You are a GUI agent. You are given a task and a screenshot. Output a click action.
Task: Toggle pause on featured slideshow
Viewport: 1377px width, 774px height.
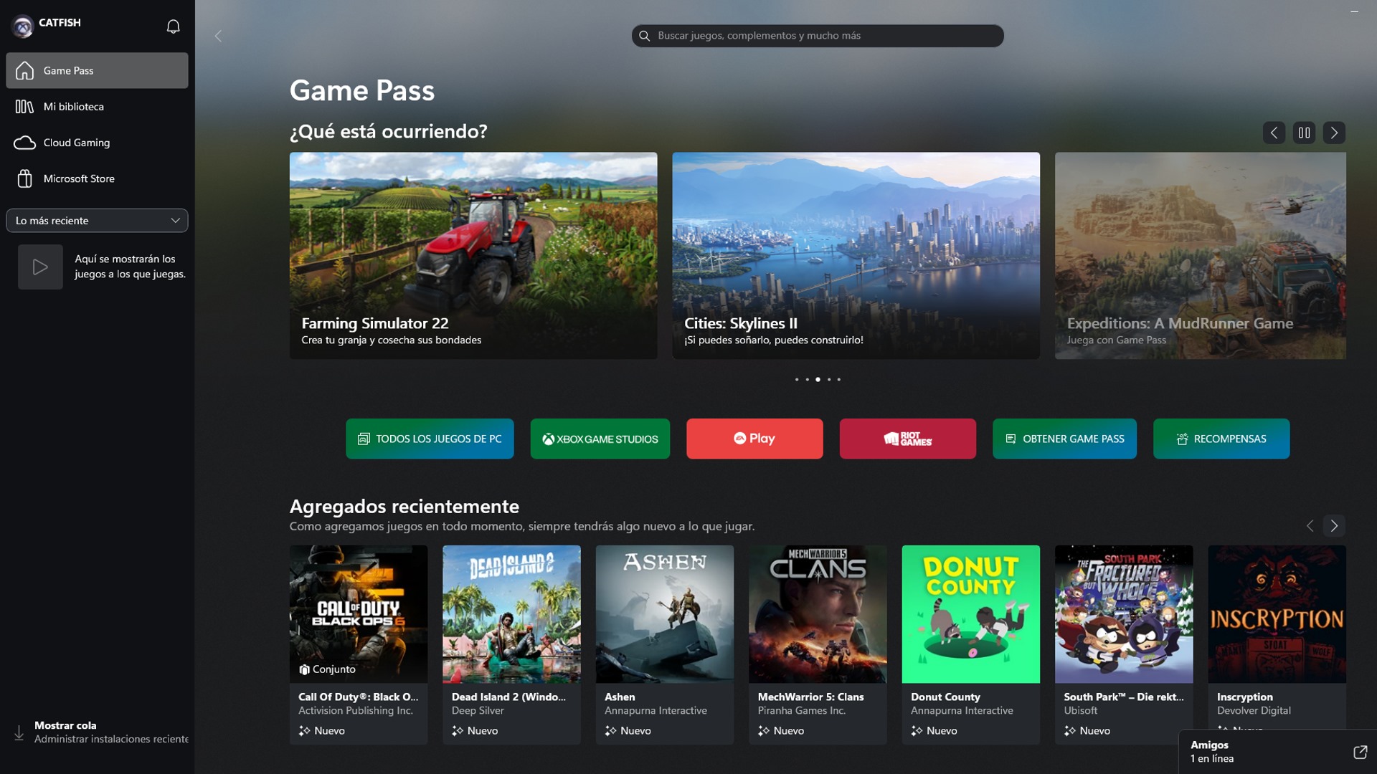(1303, 133)
